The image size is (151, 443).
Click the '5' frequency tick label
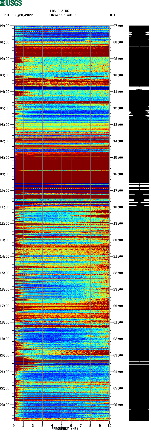[62, 426]
